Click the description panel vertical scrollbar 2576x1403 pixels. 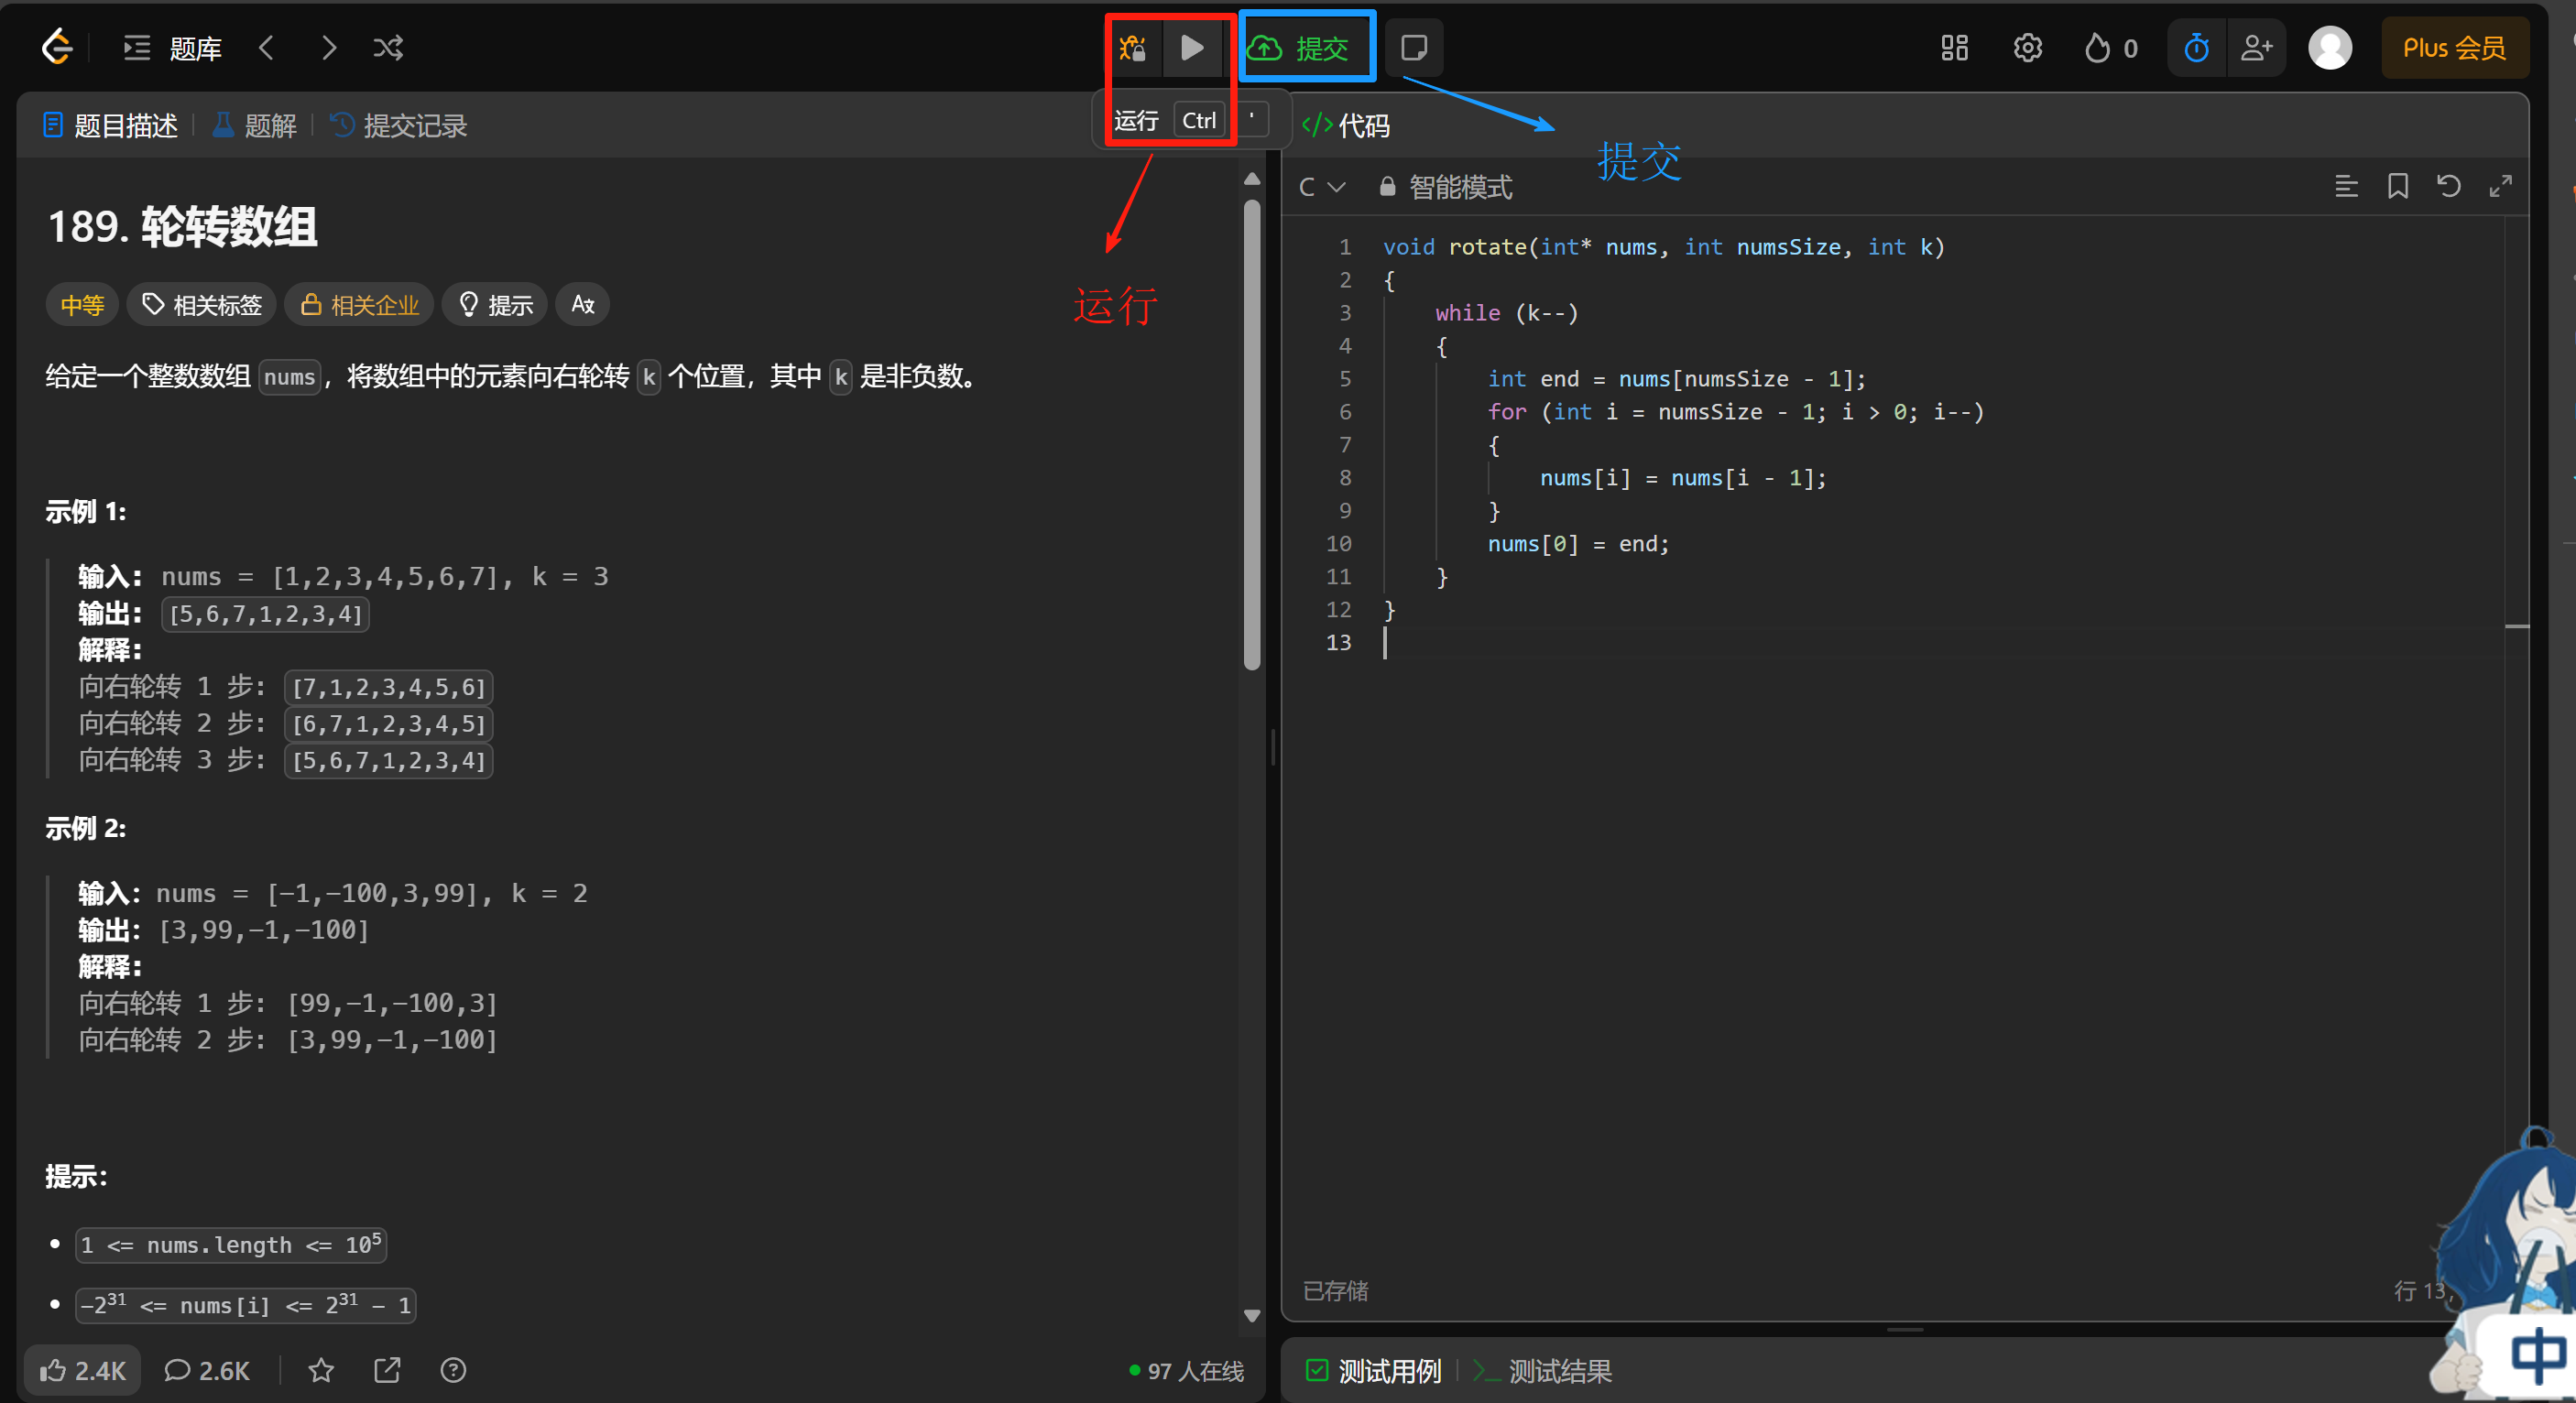coord(1251,435)
